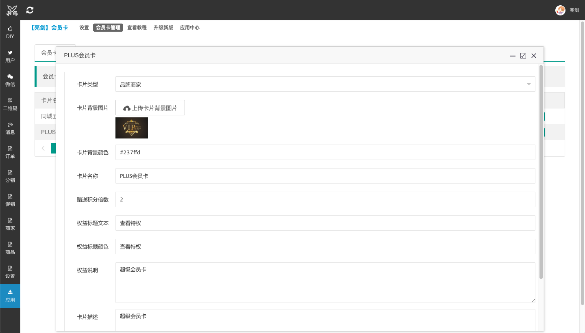Viewport: 585px width, 333px height.
Task: Click the refresh icon in top bar
Action: pyautogui.click(x=30, y=10)
